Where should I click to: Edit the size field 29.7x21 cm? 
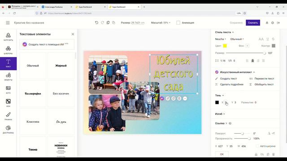pos(138,23)
